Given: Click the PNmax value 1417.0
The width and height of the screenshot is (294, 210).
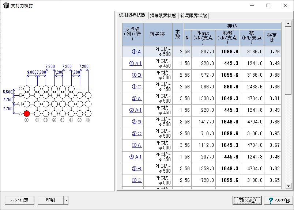Looking at the screenshot, I should pyautogui.click(x=206, y=122).
